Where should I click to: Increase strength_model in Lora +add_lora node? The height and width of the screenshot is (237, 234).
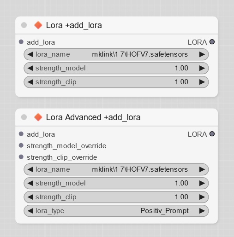pyautogui.click(x=202, y=68)
